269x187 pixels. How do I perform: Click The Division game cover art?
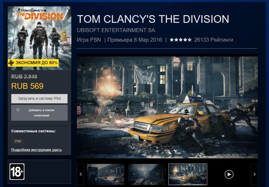pyautogui.click(x=40, y=38)
